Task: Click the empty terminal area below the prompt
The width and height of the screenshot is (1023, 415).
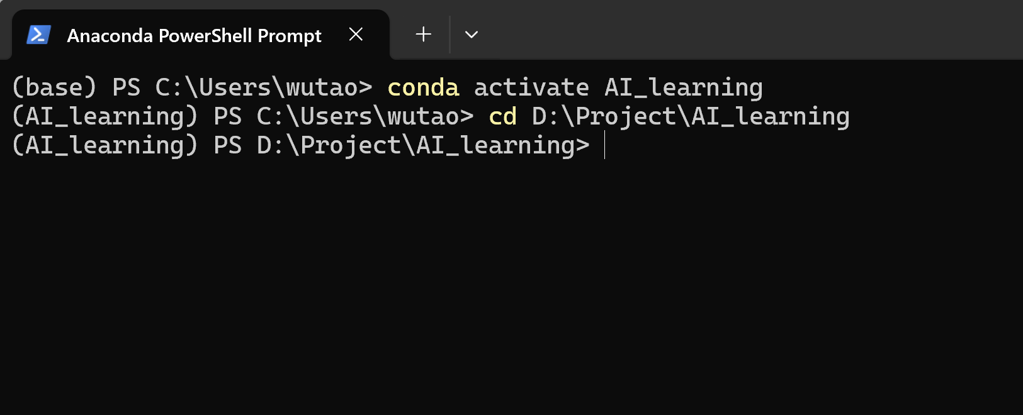Action: tap(504, 283)
